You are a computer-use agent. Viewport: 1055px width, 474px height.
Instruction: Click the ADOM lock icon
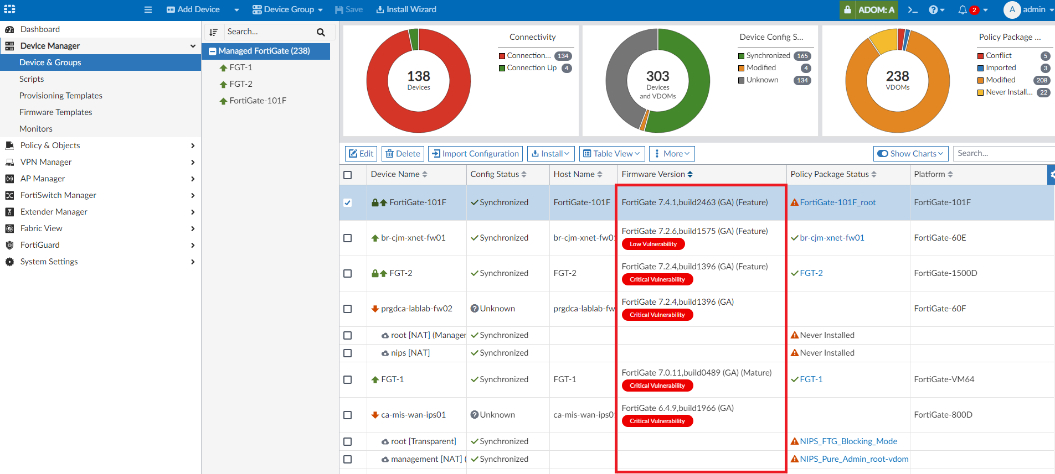[x=847, y=9]
